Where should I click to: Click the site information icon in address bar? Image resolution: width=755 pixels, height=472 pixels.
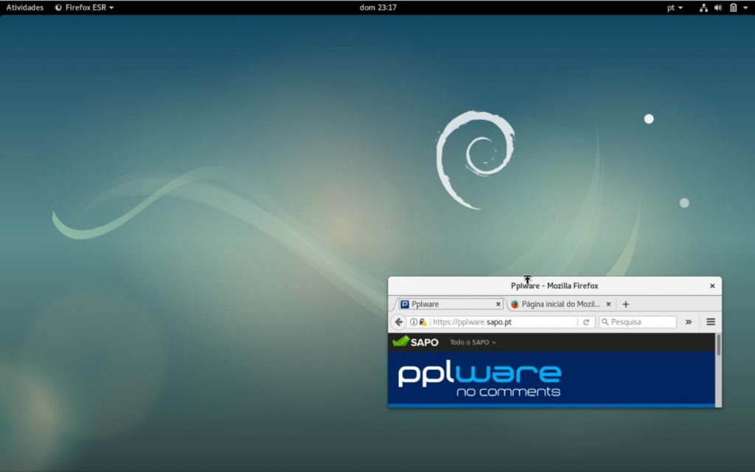click(413, 322)
